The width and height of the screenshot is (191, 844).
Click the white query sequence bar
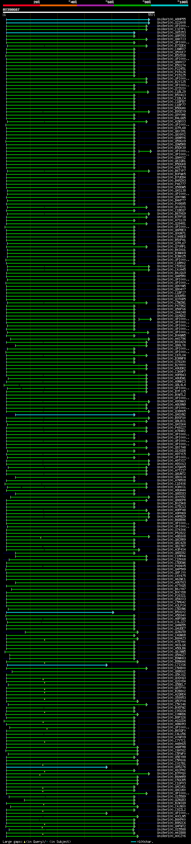coord(79,12)
